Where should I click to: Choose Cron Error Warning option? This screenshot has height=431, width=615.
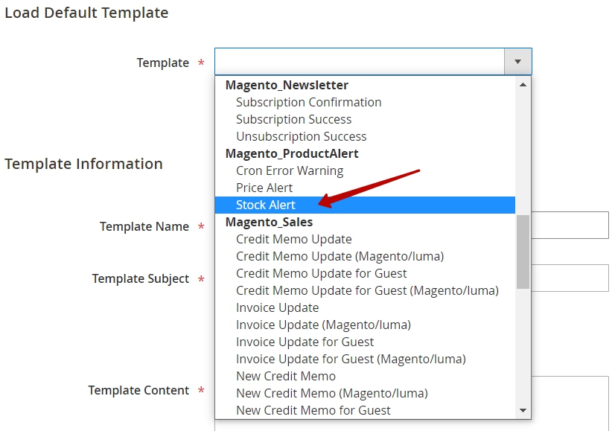coord(365,170)
